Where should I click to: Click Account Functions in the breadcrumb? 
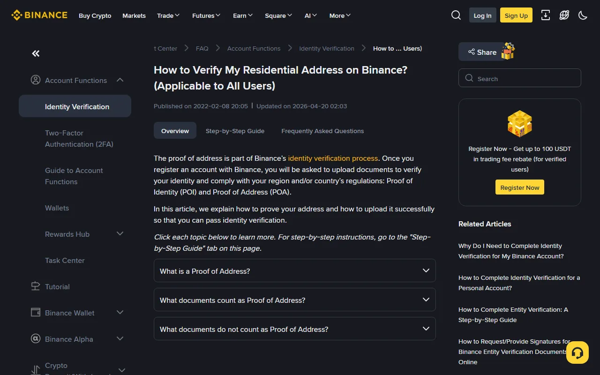pyautogui.click(x=254, y=48)
